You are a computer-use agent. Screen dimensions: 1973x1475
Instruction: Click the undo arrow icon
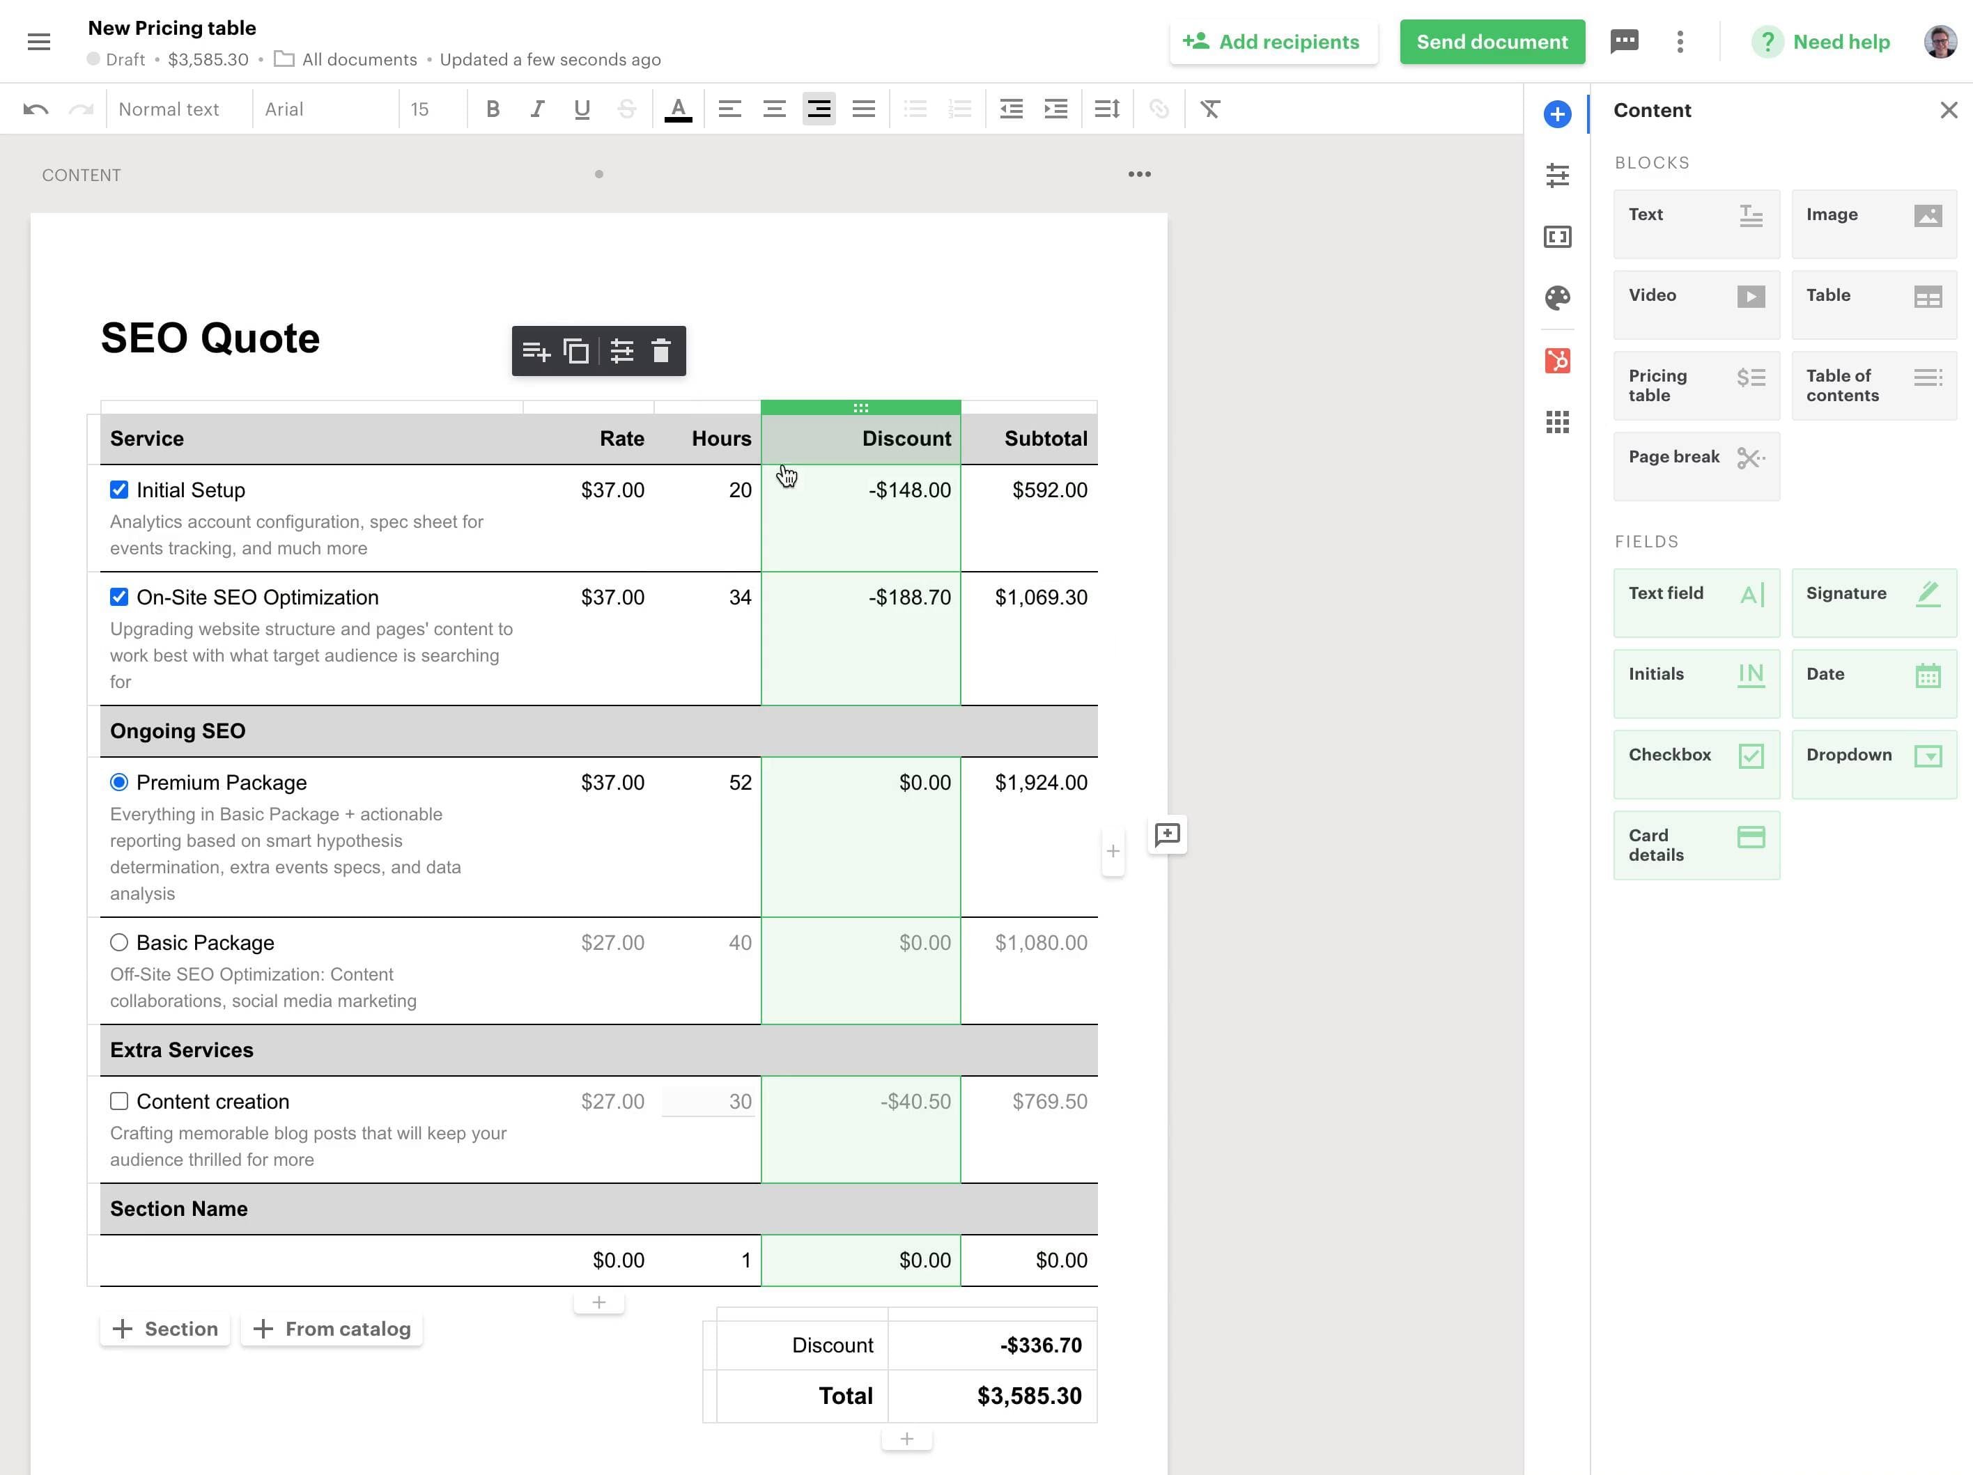(36, 109)
